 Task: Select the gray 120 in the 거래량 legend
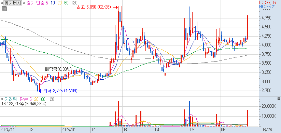pyautogui.click(x=51, y=99)
